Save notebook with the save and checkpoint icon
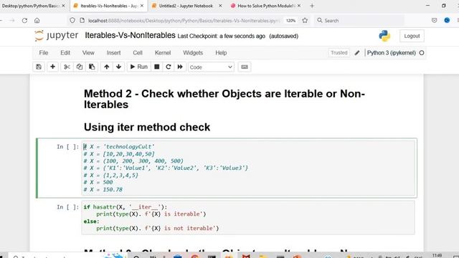This screenshot has height=258, width=459. coord(39,67)
